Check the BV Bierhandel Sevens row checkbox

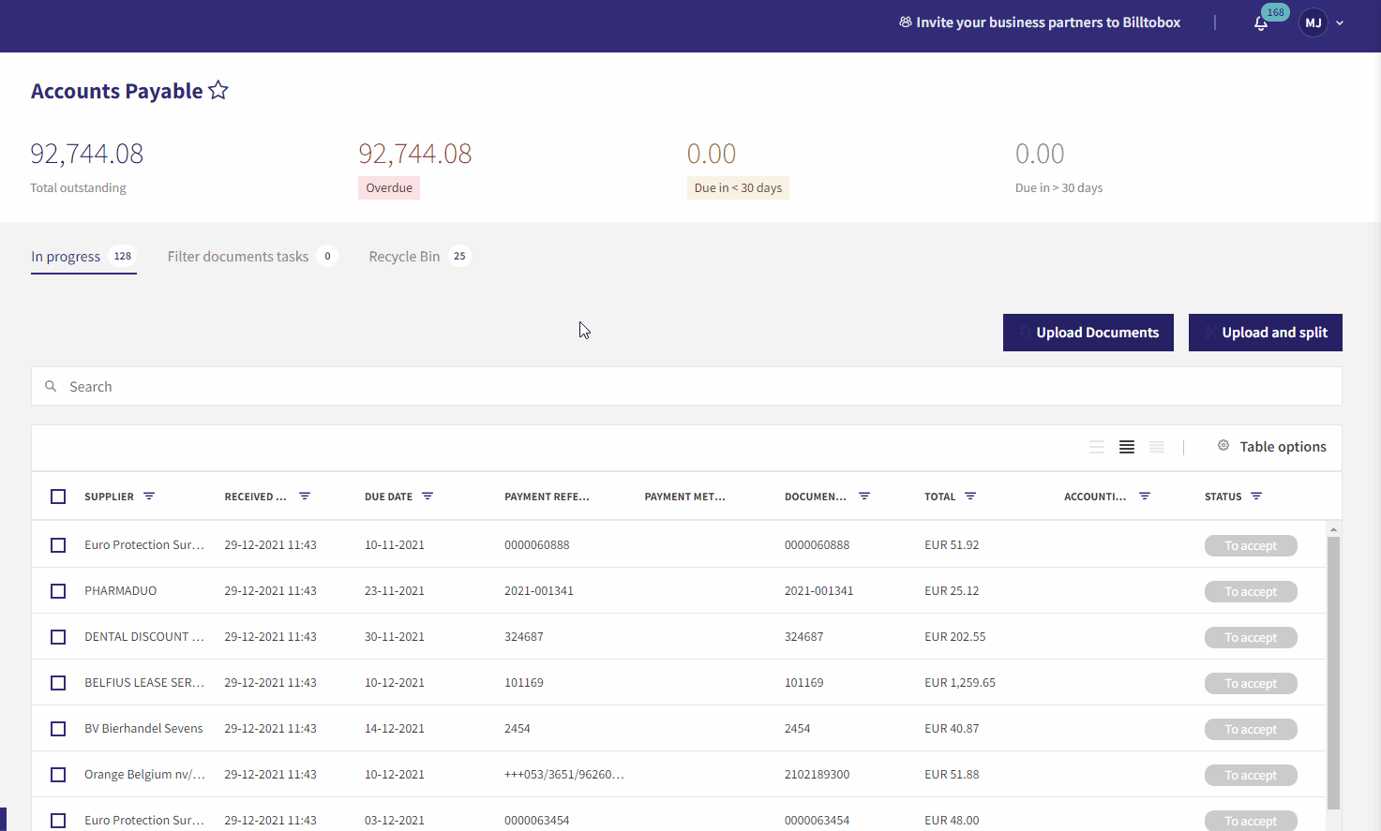click(x=58, y=729)
